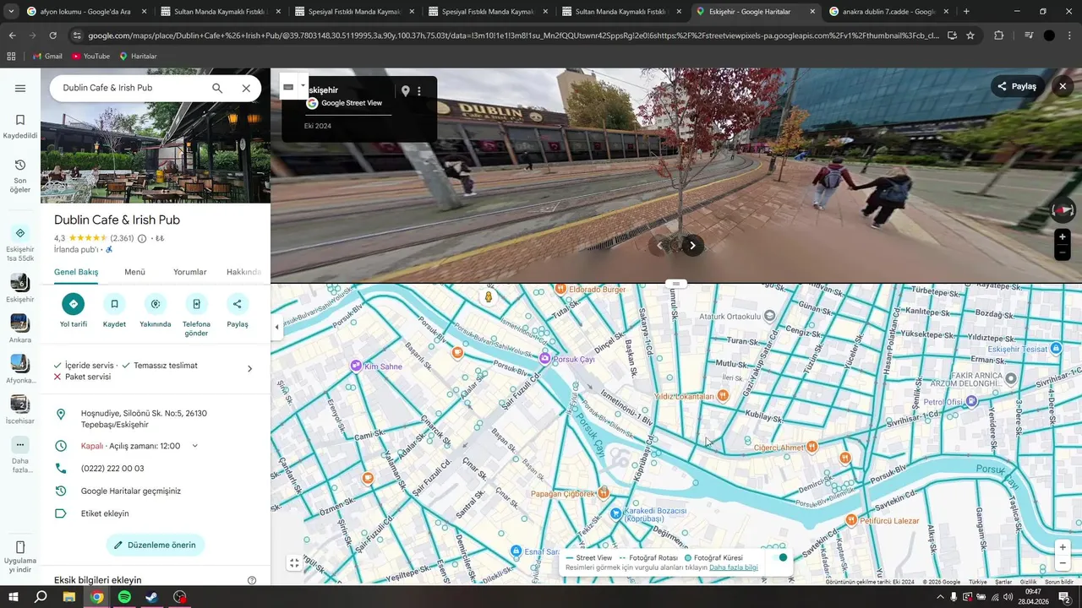
Task: Click the divider handle between Street View and the map
Action: [x=675, y=284]
